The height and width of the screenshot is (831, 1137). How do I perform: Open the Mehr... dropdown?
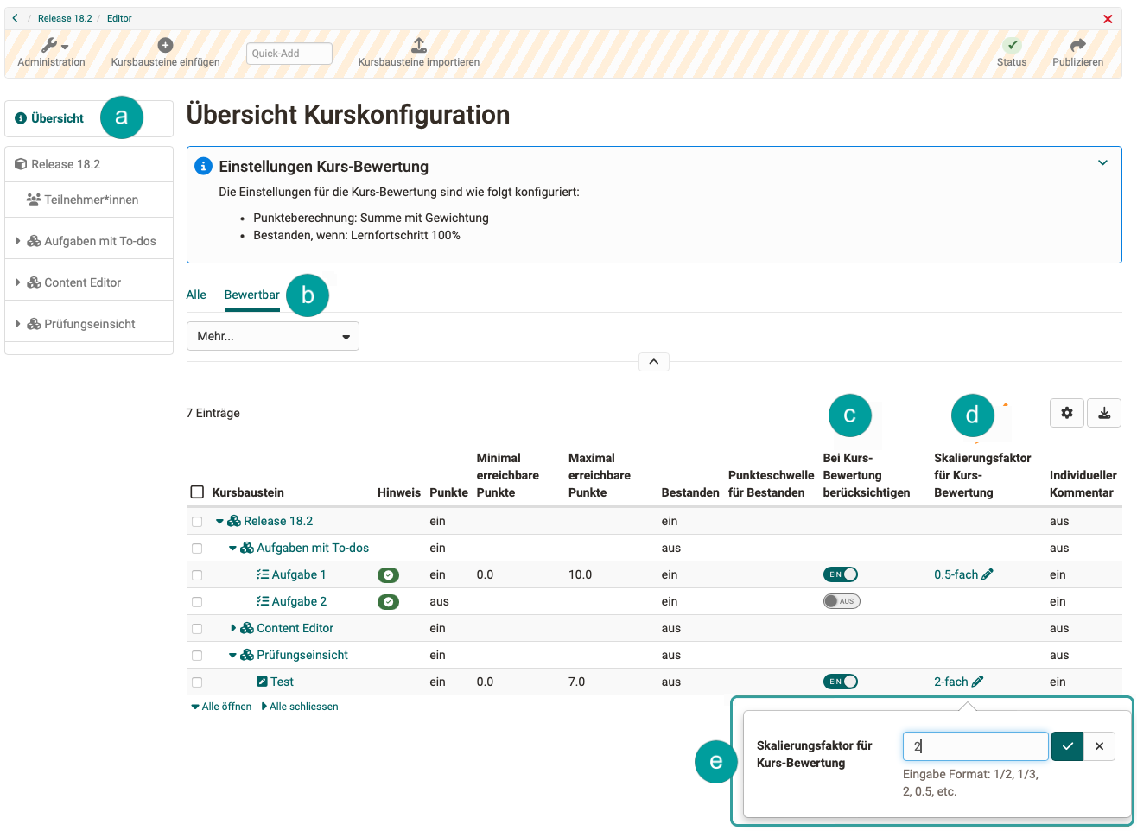tap(272, 336)
